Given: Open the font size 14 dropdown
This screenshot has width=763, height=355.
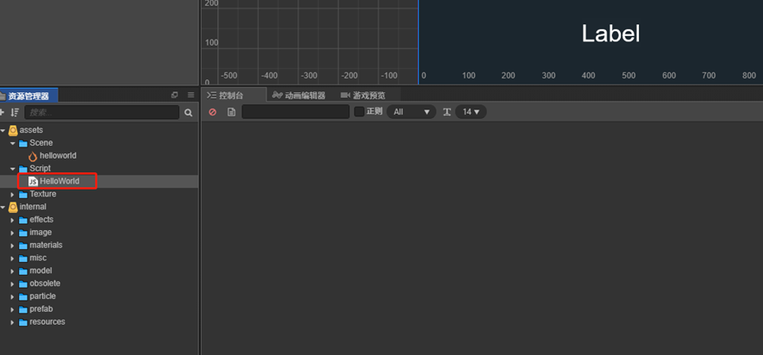Looking at the screenshot, I should click(471, 112).
